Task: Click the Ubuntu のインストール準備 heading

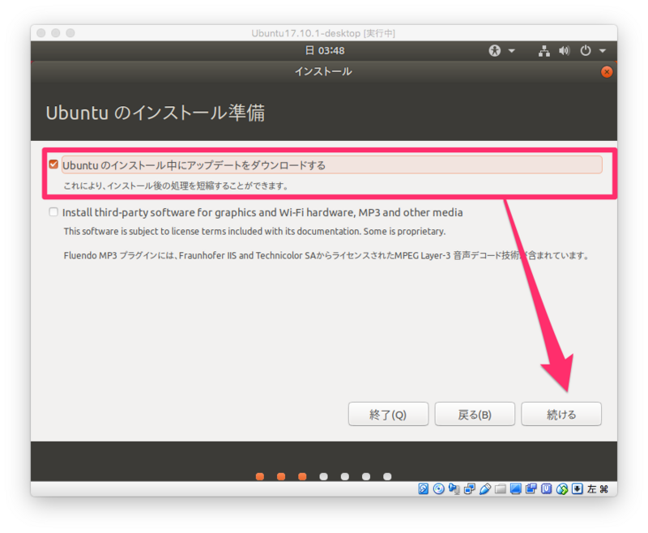Action: pyautogui.click(x=156, y=113)
